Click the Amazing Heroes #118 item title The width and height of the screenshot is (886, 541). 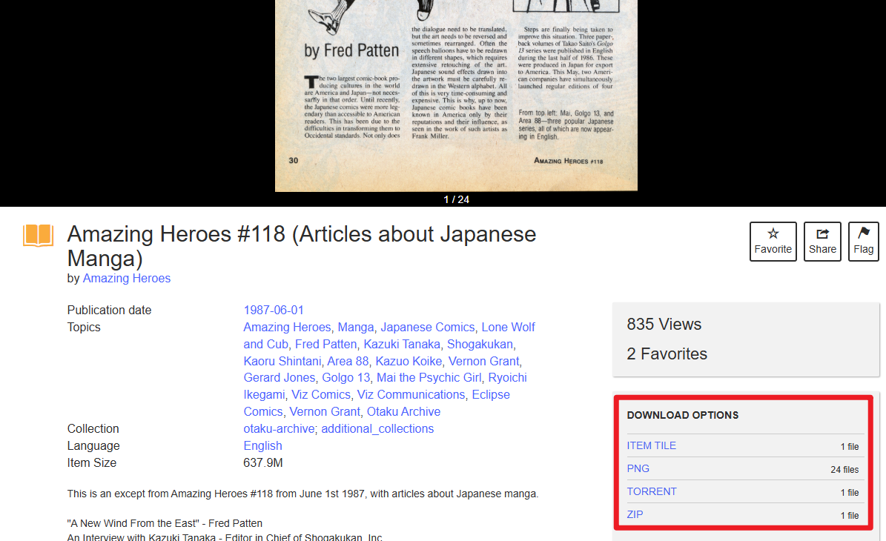pos(301,245)
